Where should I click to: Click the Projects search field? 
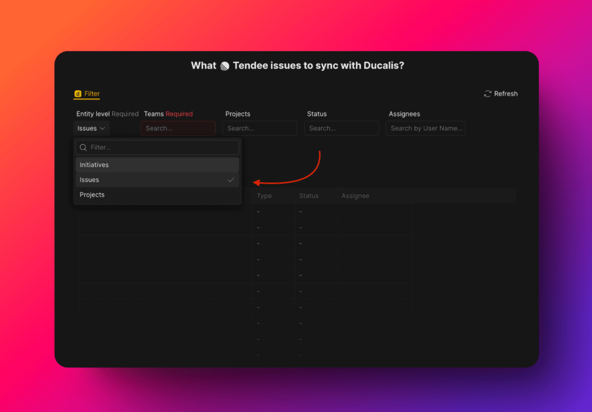tap(260, 128)
